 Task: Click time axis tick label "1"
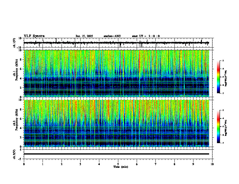coord(43,164)
